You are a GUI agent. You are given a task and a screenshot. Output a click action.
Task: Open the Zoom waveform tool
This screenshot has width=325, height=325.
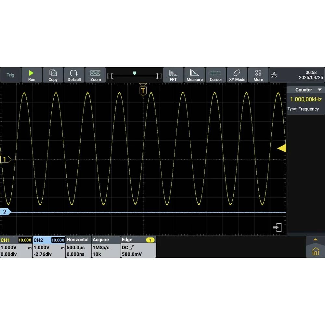[95, 75]
